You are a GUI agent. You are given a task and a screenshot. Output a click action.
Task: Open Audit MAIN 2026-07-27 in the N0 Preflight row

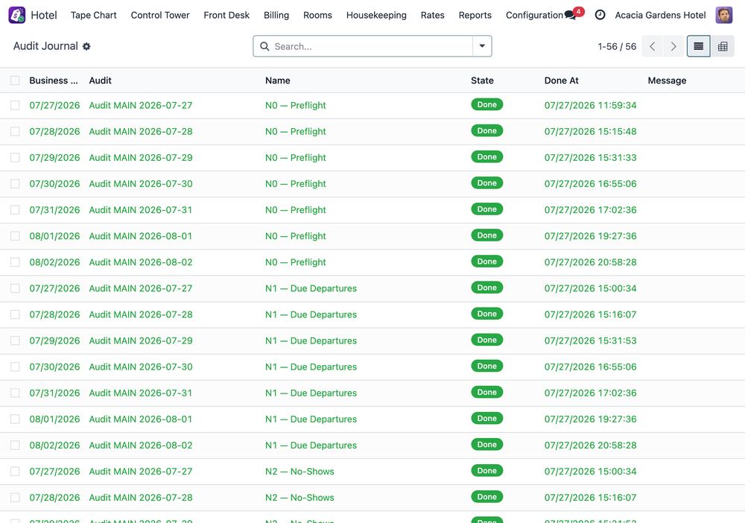(x=141, y=106)
